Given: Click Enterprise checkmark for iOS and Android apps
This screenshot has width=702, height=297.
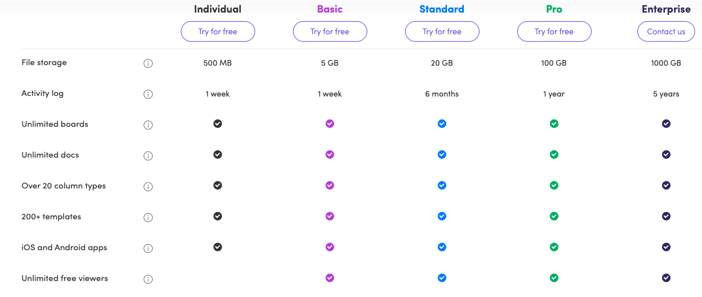Looking at the screenshot, I should coord(666,247).
